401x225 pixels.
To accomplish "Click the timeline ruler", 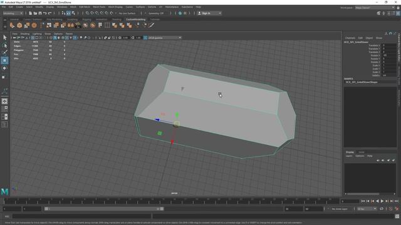I will tap(171, 201).
